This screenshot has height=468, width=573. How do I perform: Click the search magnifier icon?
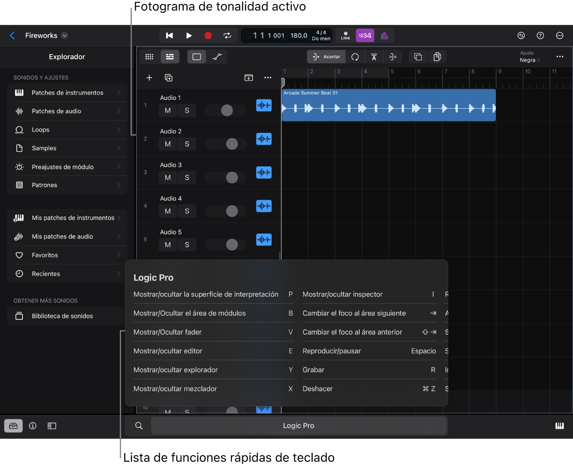pyautogui.click(x=139, y=426)
